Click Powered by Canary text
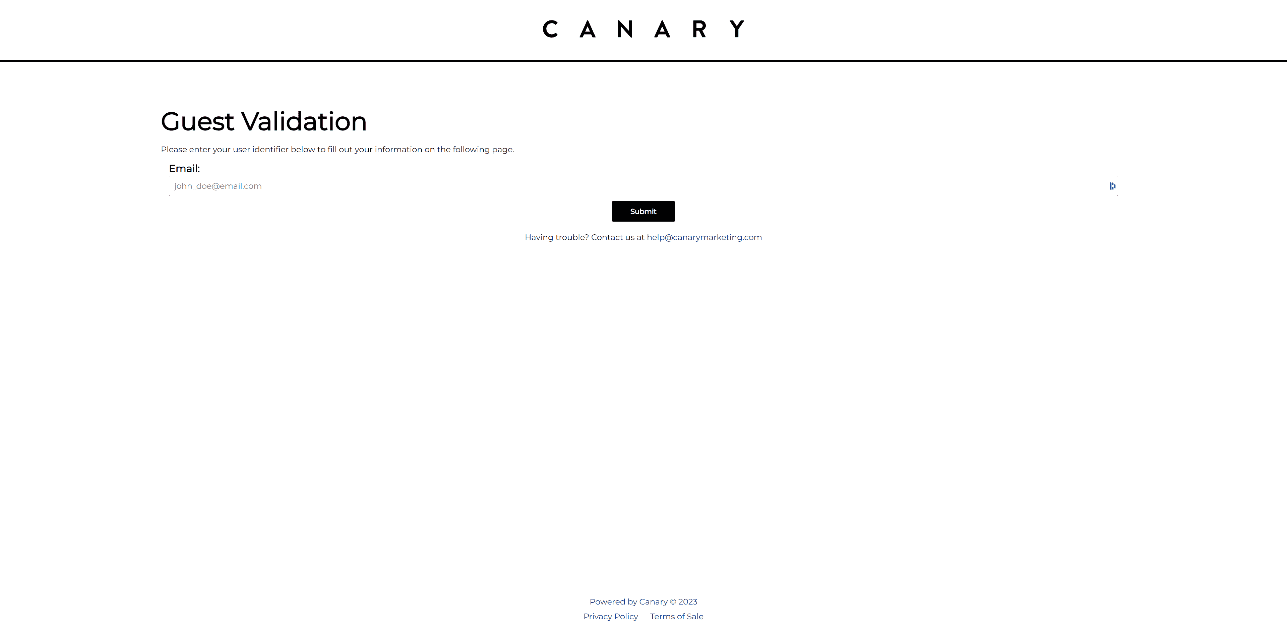The height and width of the screenshot is (631, 1287). coord(643,601)
